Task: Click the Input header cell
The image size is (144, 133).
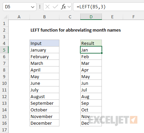Action: coord(44,43)
